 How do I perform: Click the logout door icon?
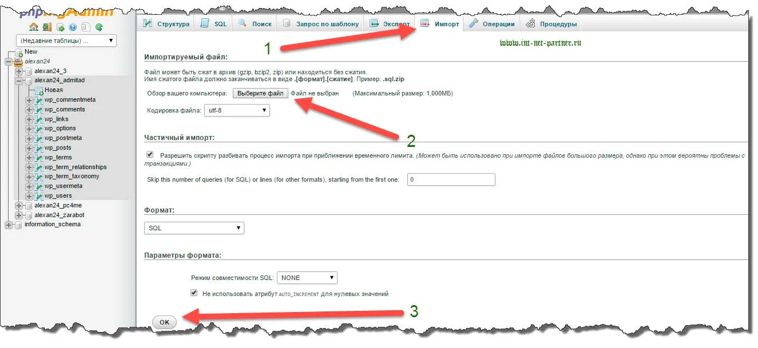pos(47,27)
